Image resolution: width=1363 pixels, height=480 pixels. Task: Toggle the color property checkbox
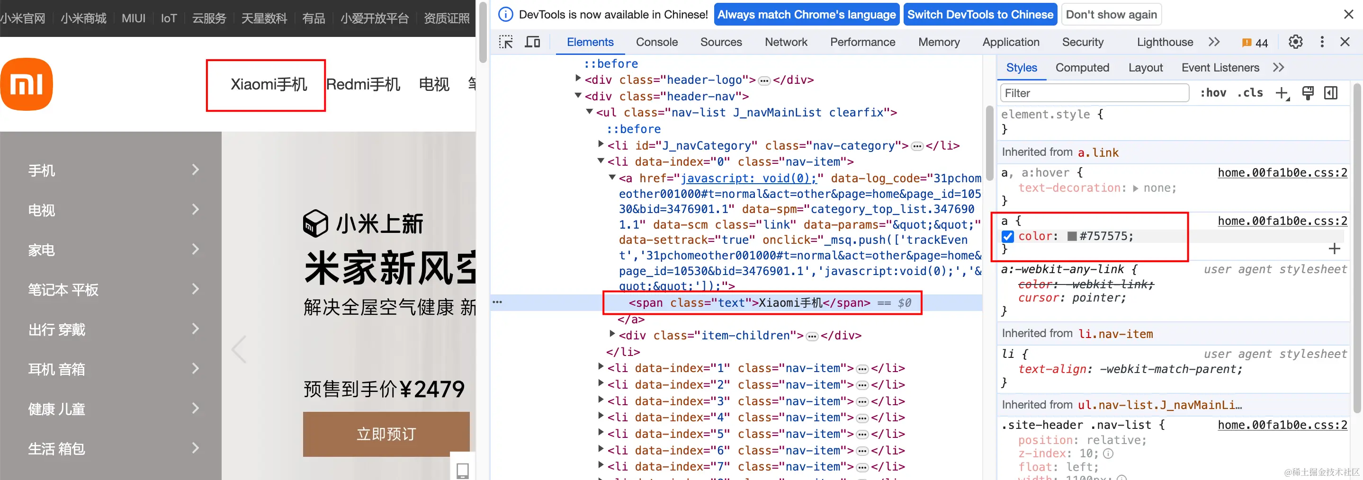1007,236
